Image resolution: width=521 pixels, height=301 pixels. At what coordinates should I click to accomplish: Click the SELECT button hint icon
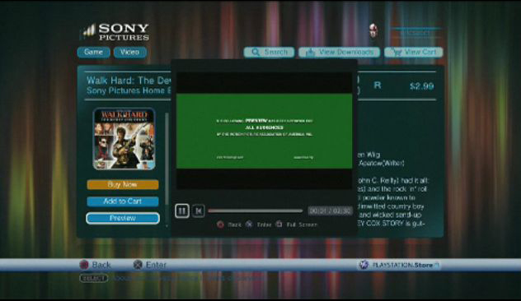pyautogui.click(x=94, y=279)
